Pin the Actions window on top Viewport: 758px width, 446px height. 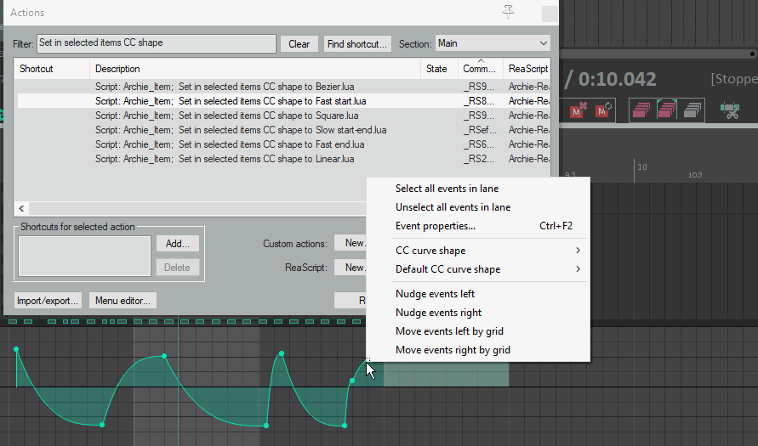pyautogui.click(x=508, y=11)
